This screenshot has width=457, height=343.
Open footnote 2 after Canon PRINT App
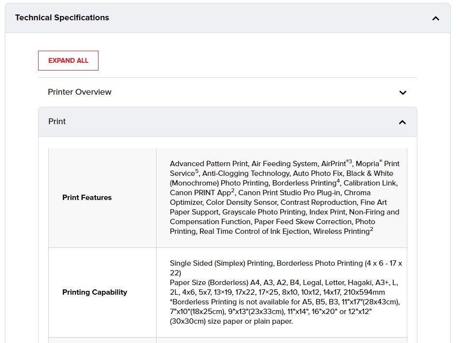[x=233, y=190]
